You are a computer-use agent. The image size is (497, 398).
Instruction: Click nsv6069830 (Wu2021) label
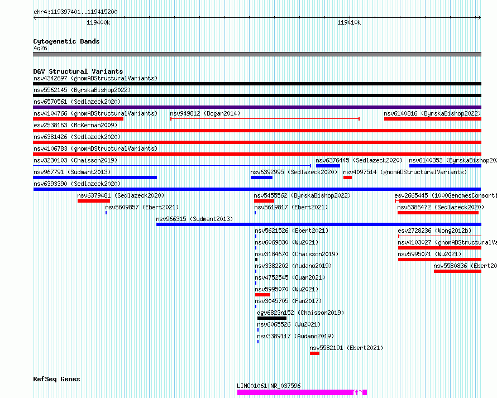pos(286,242)
